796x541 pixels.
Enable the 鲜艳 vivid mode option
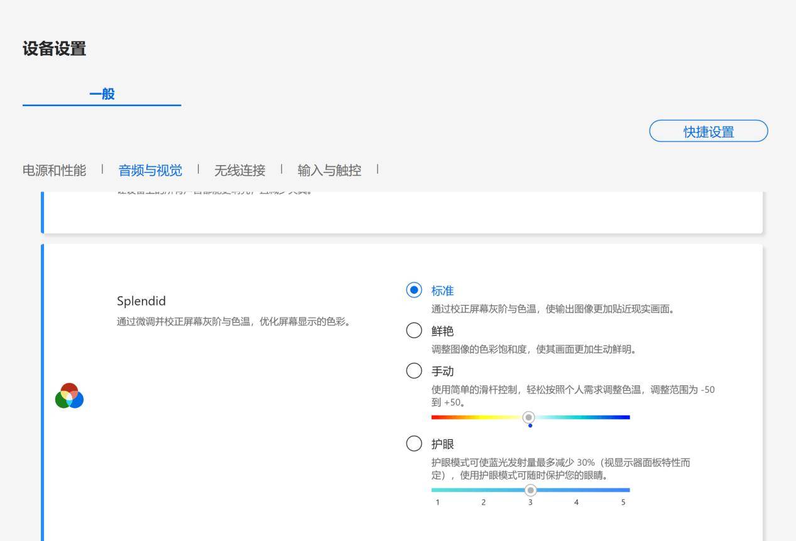coord(413,331)
